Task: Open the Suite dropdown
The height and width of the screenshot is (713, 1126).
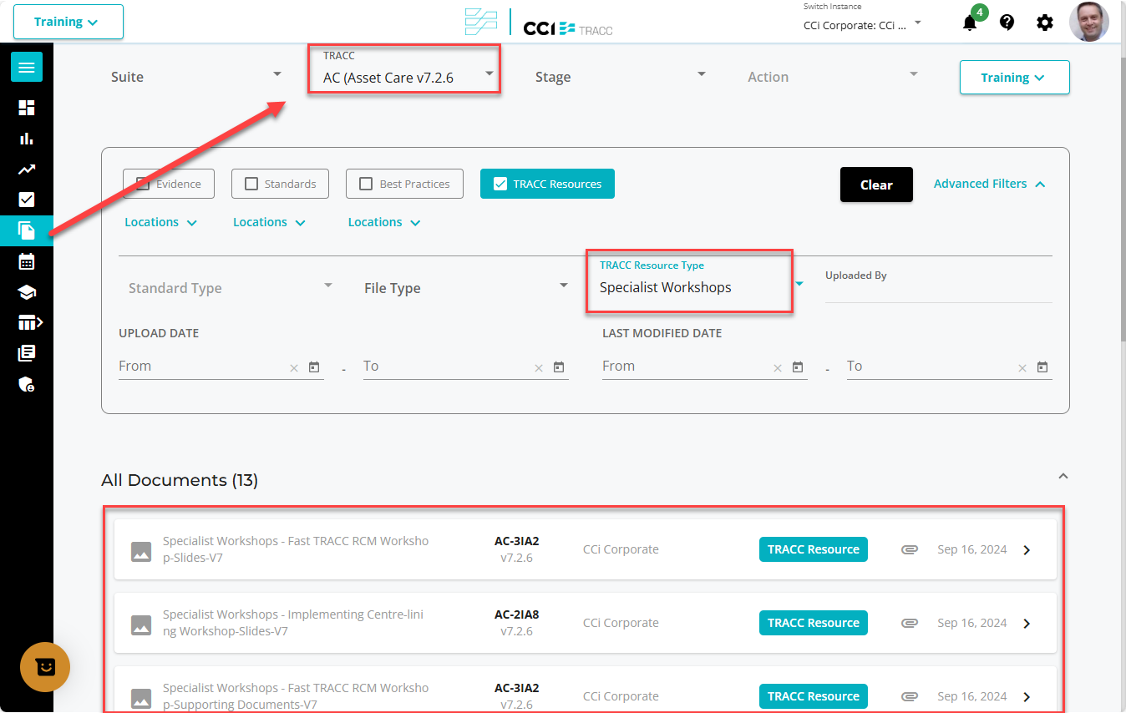Action: click(196, 77)
